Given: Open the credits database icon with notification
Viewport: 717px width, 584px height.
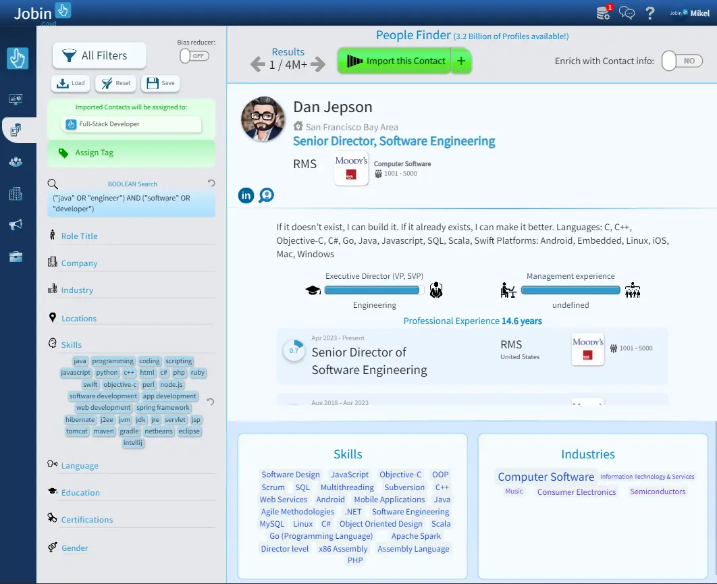Looking at the screenshot, I should [x=603, y=13].
